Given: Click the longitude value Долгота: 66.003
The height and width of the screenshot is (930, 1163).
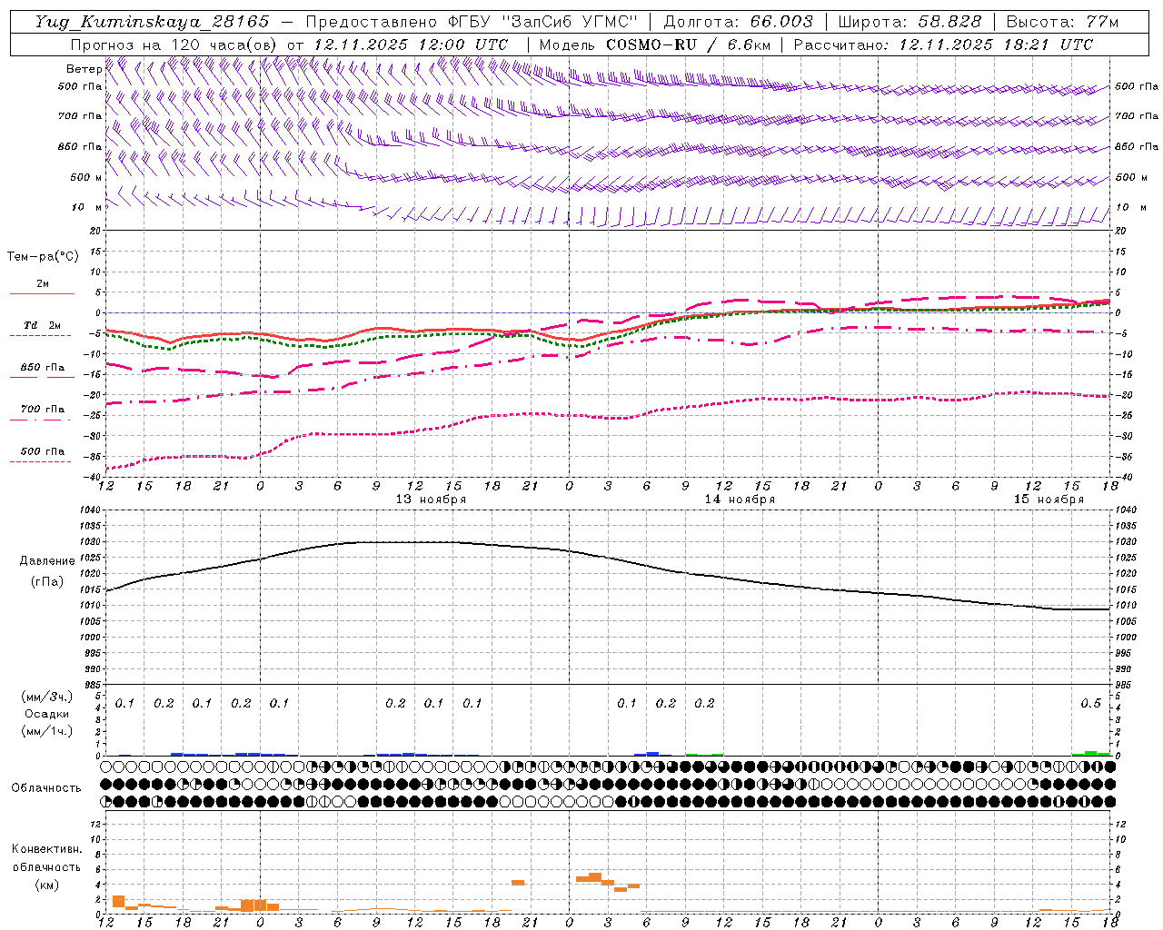Looking at the screenshot, I should 738,22.
